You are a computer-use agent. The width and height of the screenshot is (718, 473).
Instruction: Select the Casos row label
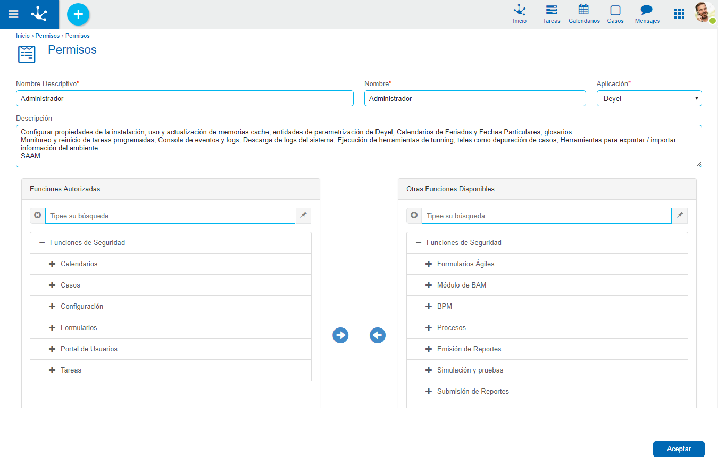point(70,285)
